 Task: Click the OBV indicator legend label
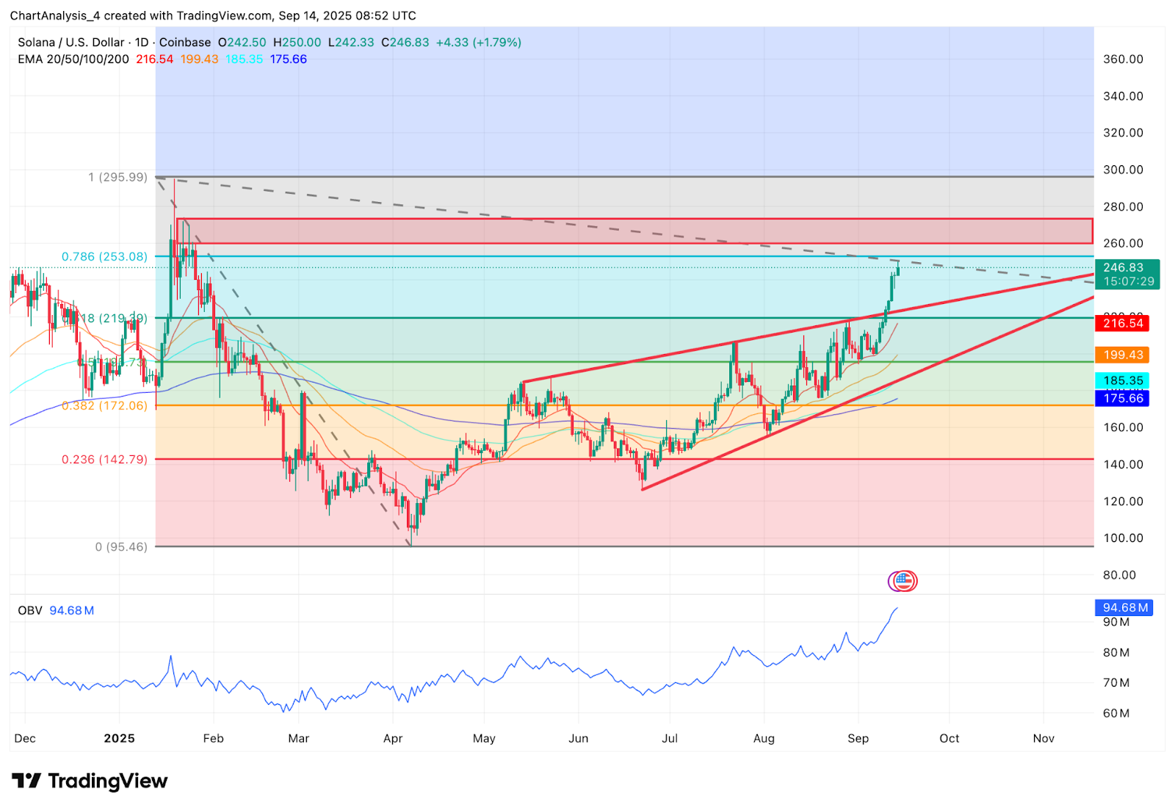coord(30,611)
